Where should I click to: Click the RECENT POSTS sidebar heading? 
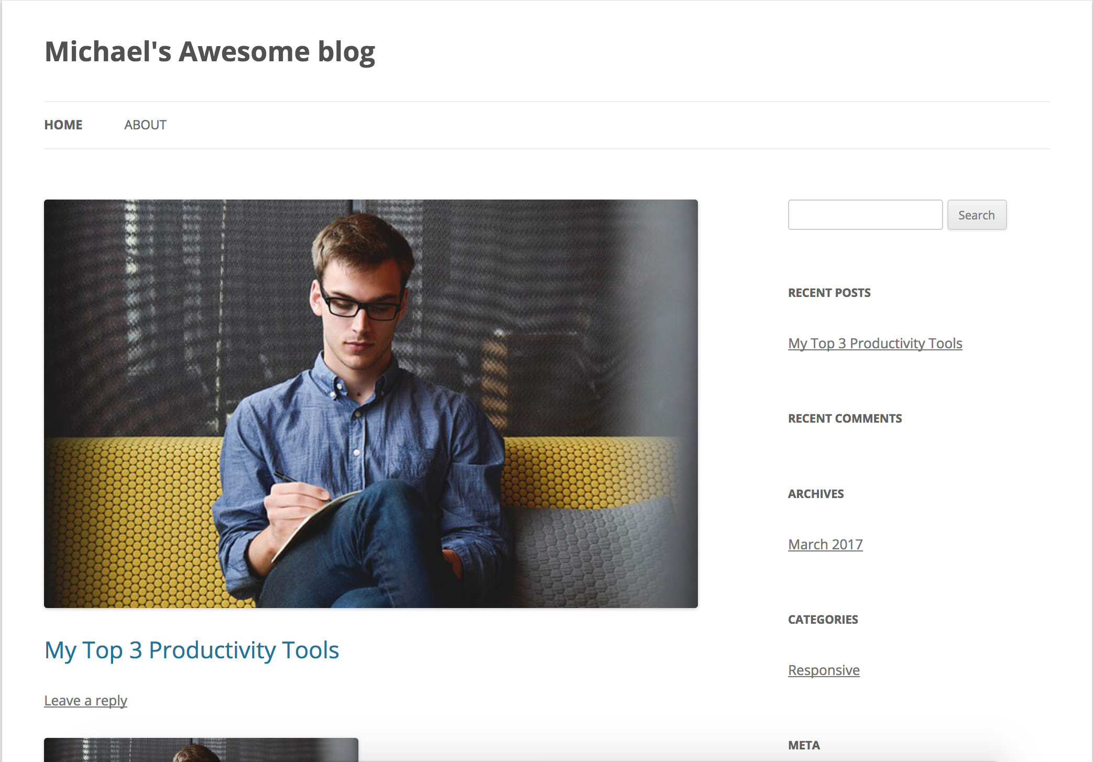[x=829, y=293]
